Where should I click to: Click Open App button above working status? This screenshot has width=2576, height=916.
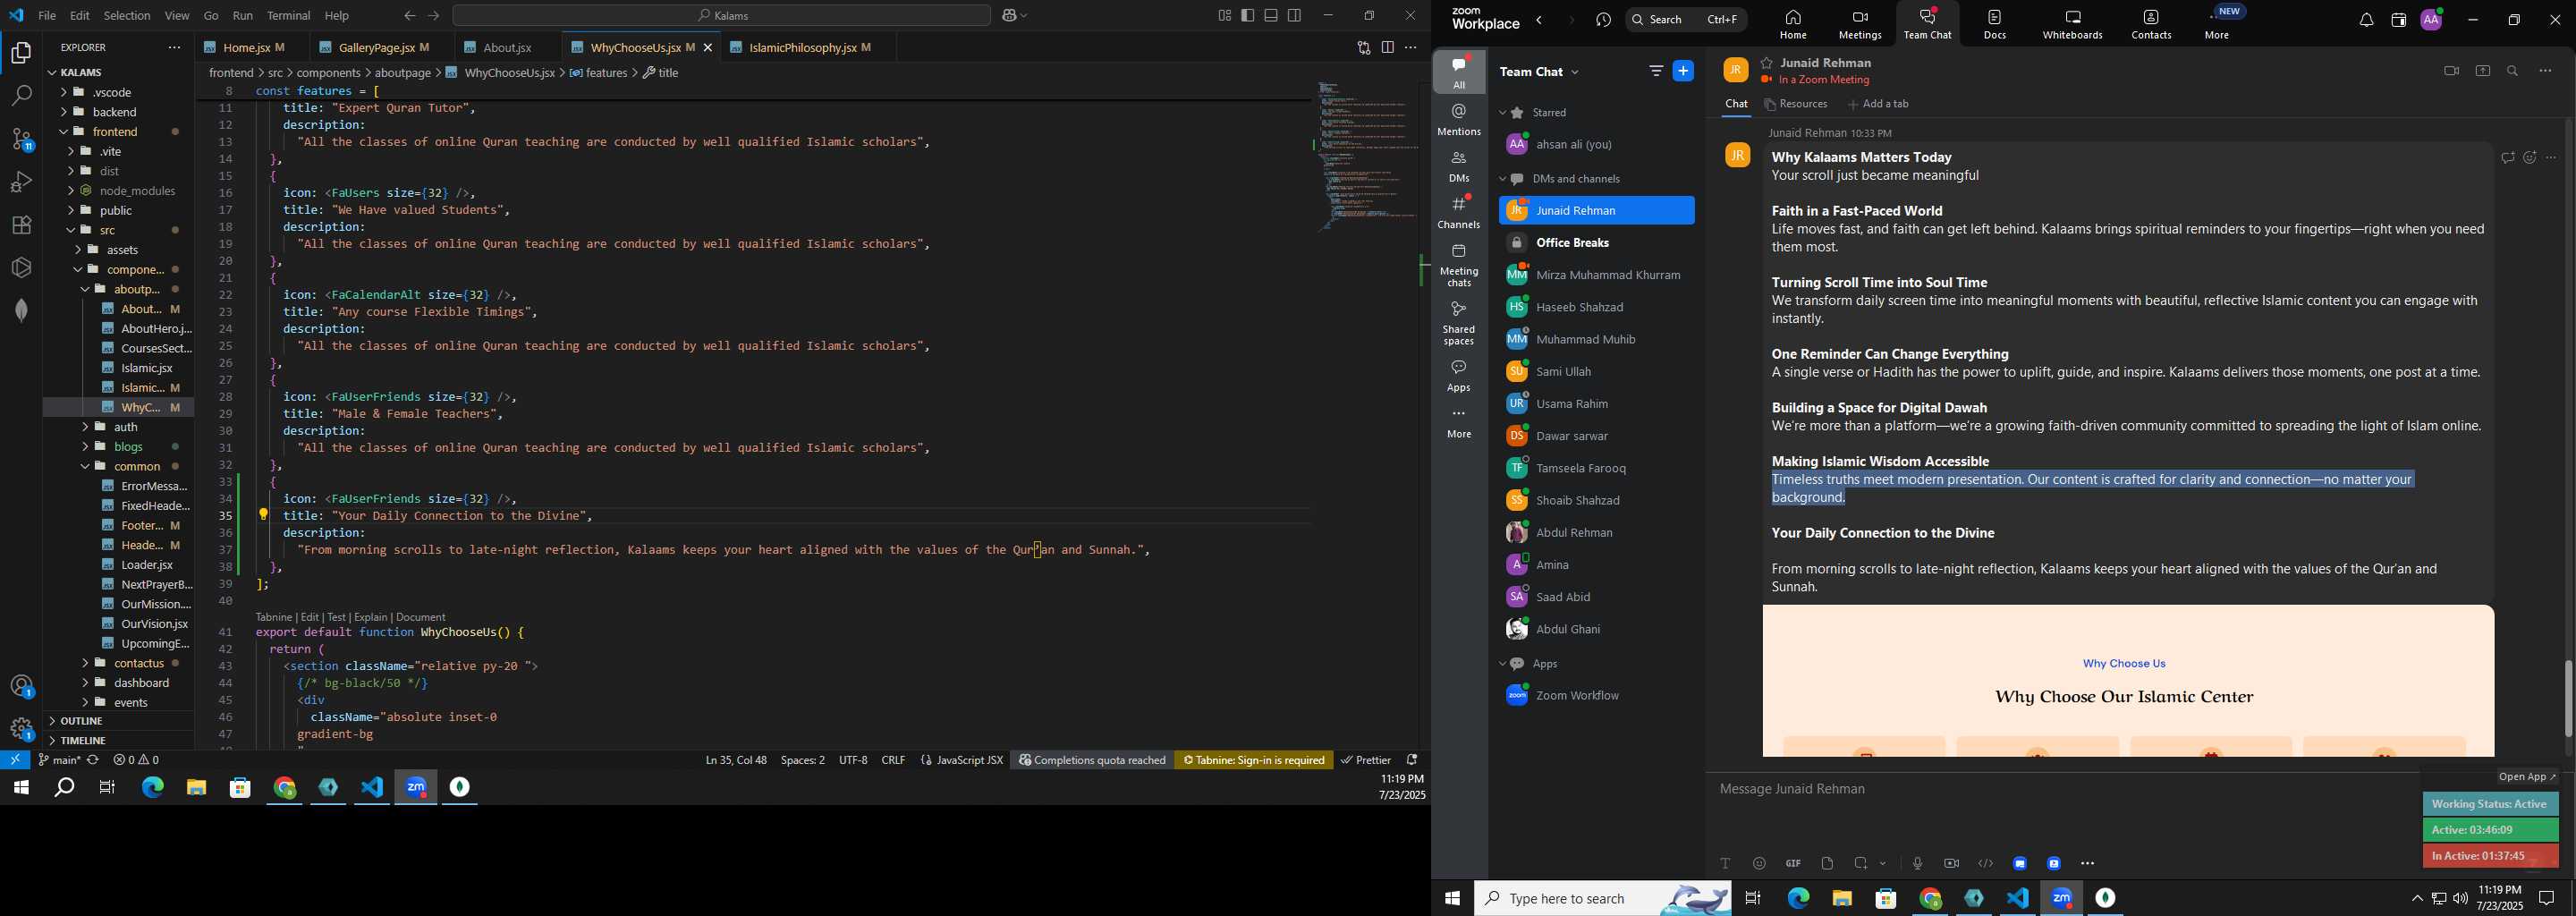(x=2527, y=777)
